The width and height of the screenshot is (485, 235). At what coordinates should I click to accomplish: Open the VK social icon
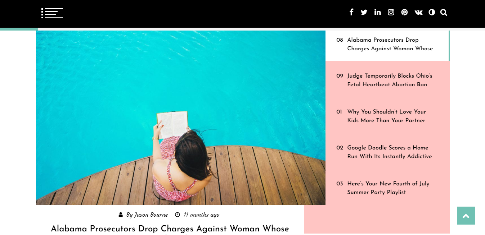click(x=418, y=12)
